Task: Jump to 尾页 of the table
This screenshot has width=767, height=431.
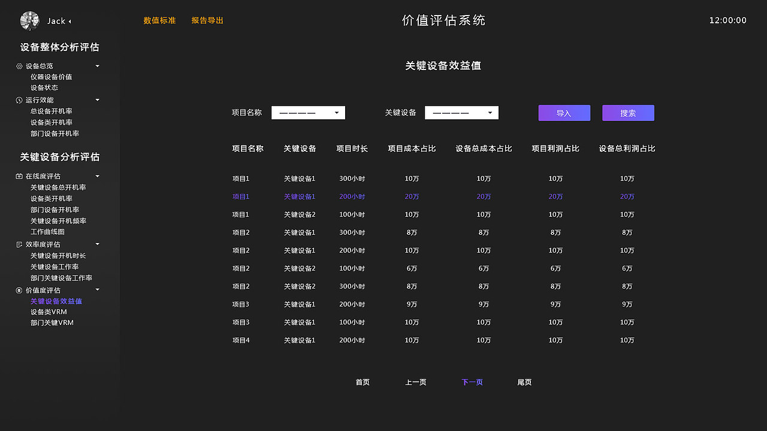Action: pos(524,381)
